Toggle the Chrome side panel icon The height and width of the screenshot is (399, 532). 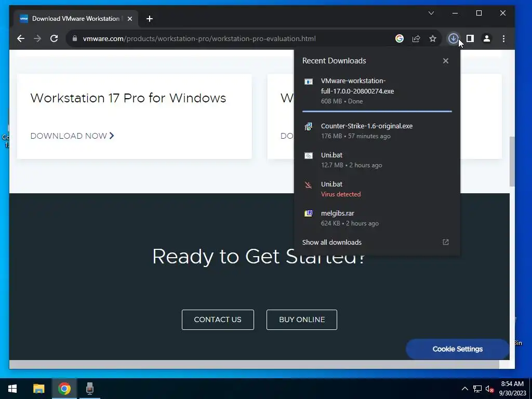(470, 38)
